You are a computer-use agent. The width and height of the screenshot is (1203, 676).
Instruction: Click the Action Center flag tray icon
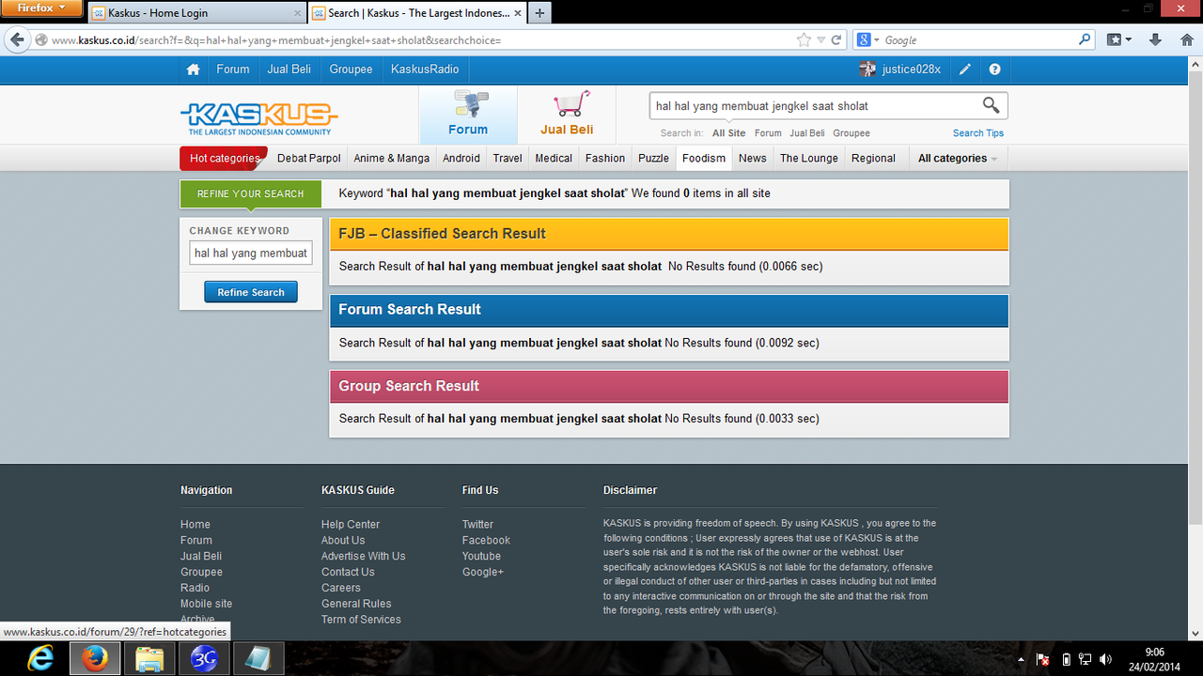pos(1044,659)
